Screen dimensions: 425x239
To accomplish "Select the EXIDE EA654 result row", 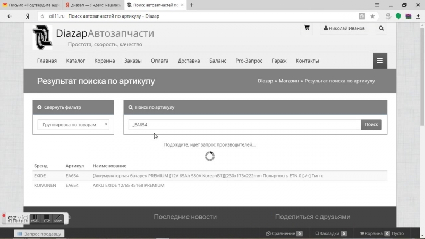I will coord(210,176).
